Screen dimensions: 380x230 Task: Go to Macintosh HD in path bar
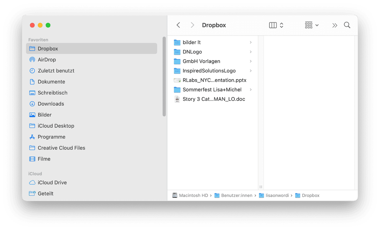pos(193,195)
